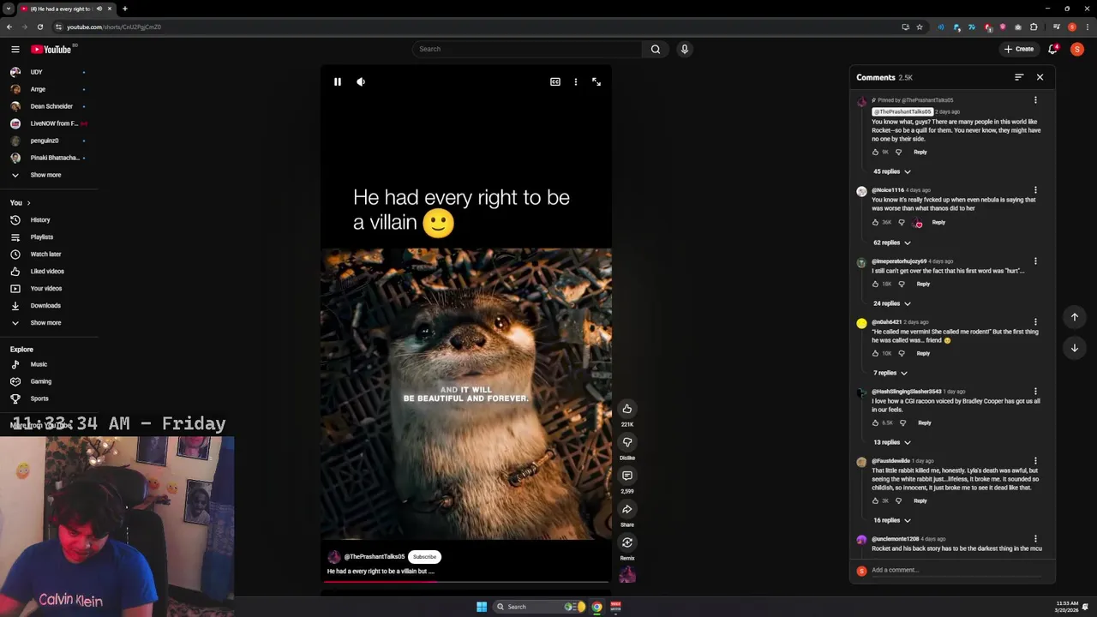Open the channel sound thumbnail below Remix
The height and width of the screenshot is (617, 1097).
coord(627,575)
